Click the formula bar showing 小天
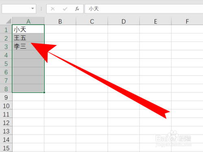The image size is (203, 152). point(144,9)
